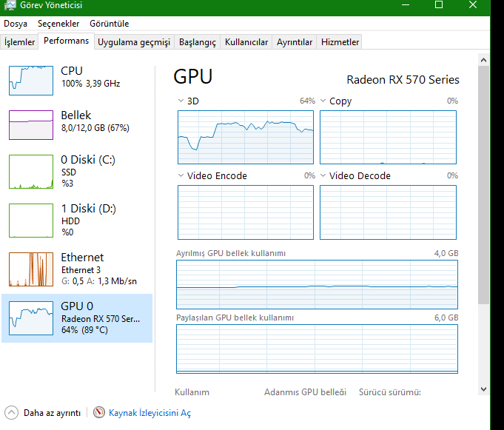Click the Kaynak İzleyicisi gauge icon
This screenshot has width=504, height=430.
point(99,412)
